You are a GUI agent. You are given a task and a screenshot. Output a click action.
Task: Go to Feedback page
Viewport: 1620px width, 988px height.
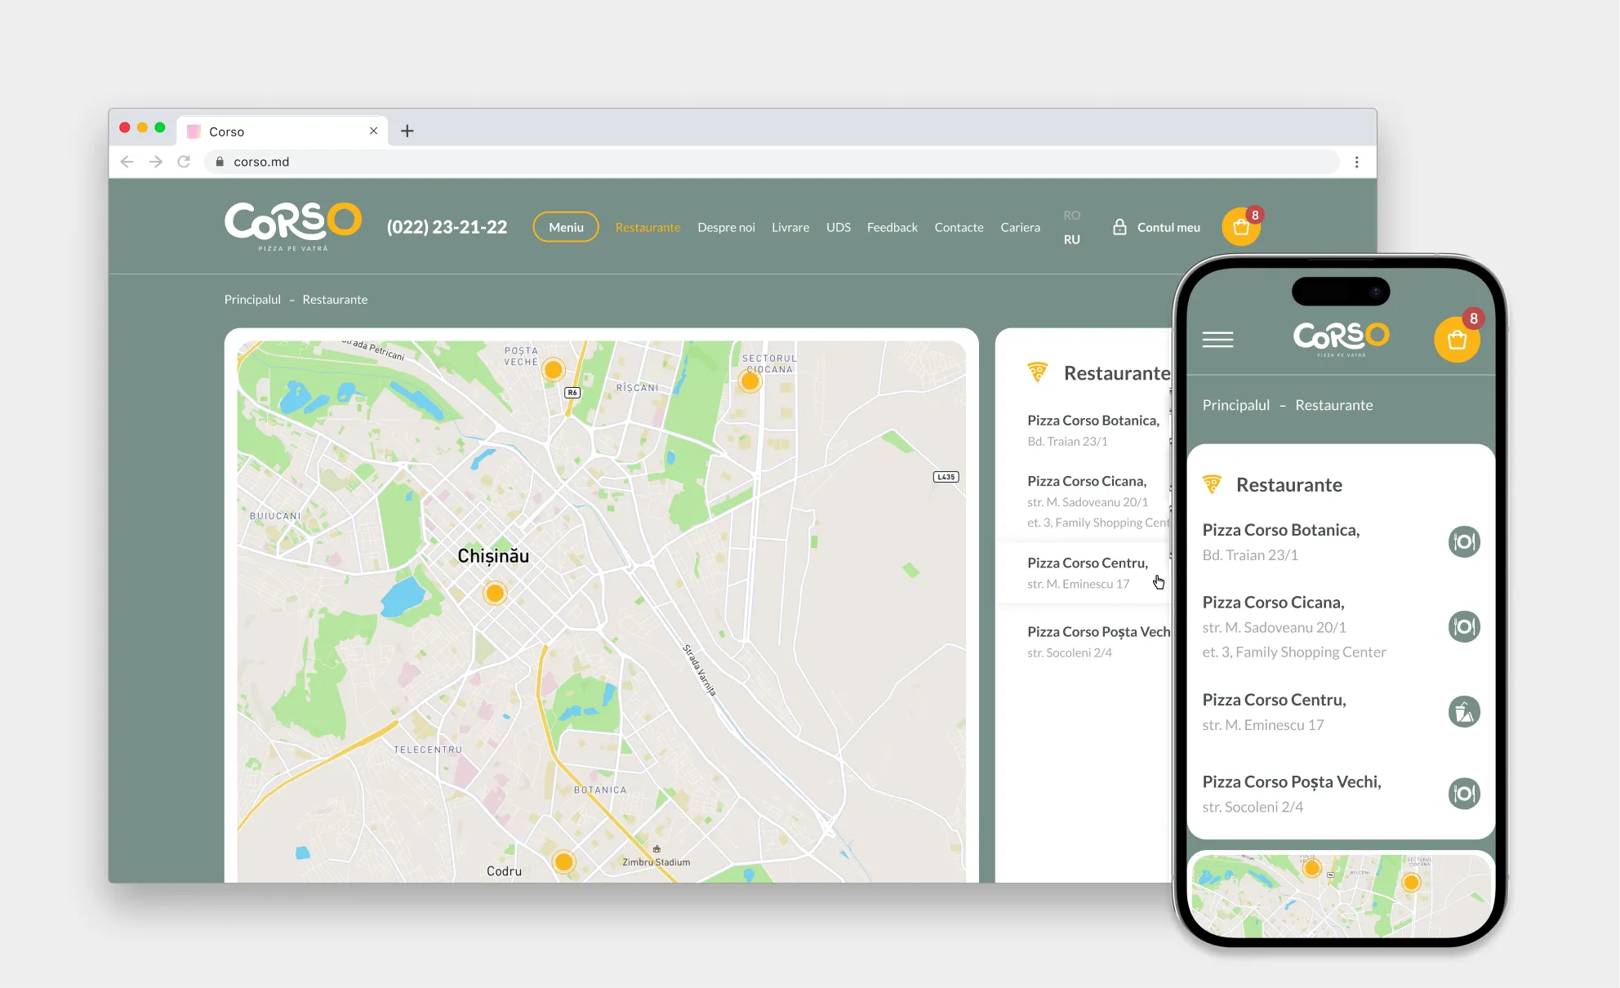[892, 227]
